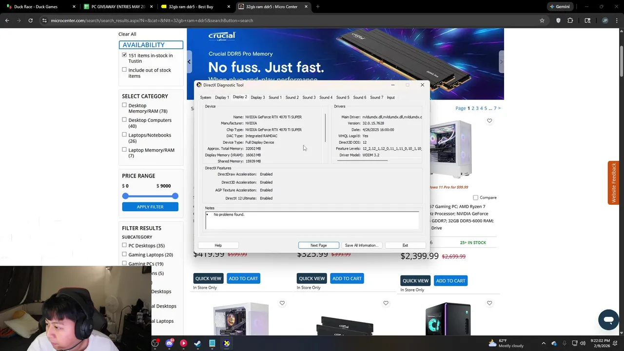
Task: Show hidden system tray icons
Action: tap(544, 343)
